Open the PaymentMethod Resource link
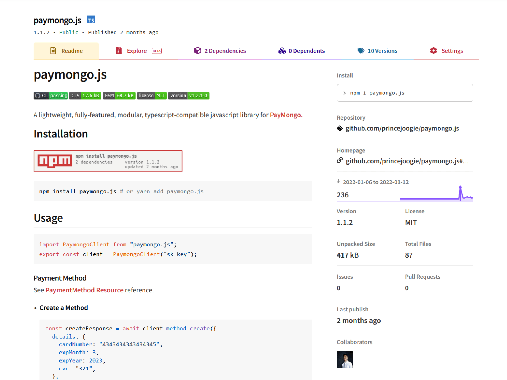Viewport: 507px width, 380px height. (84, 290)
